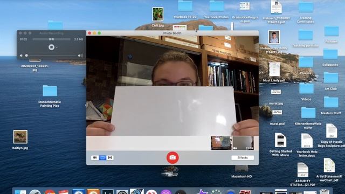Open Finder from the Dock

20,192
